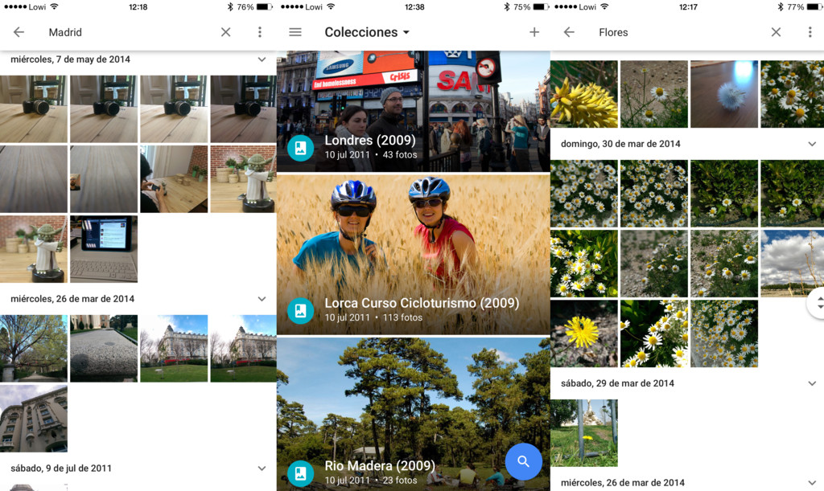This screenshot has height=491, width=824.
Task: Clear the Flores search query
Action: (x=777, y=32)
